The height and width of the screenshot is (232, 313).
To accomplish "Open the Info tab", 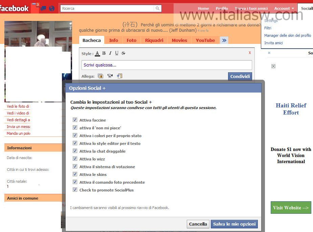I will click(x=114, y=40).
